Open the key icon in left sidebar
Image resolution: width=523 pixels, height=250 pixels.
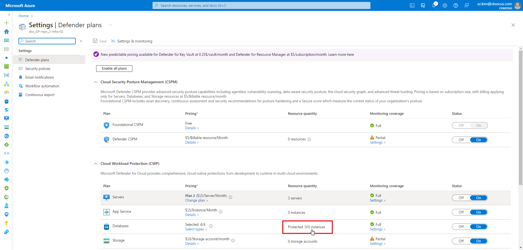[7, 223]
